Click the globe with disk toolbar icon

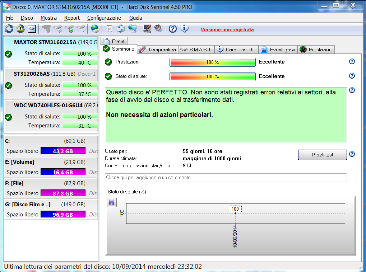pyautogui.click(x=95, y=29)
